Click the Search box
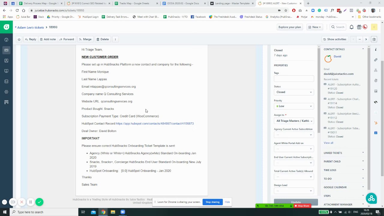Screen dimensions: 384x216 coord(337,27)
